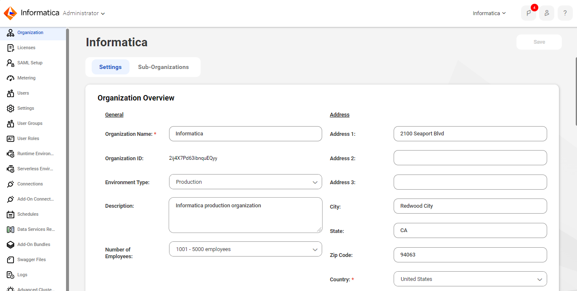Select Runtime Environments icon
Viewport: 577px width, 291px height.
(x=11, y=154)
